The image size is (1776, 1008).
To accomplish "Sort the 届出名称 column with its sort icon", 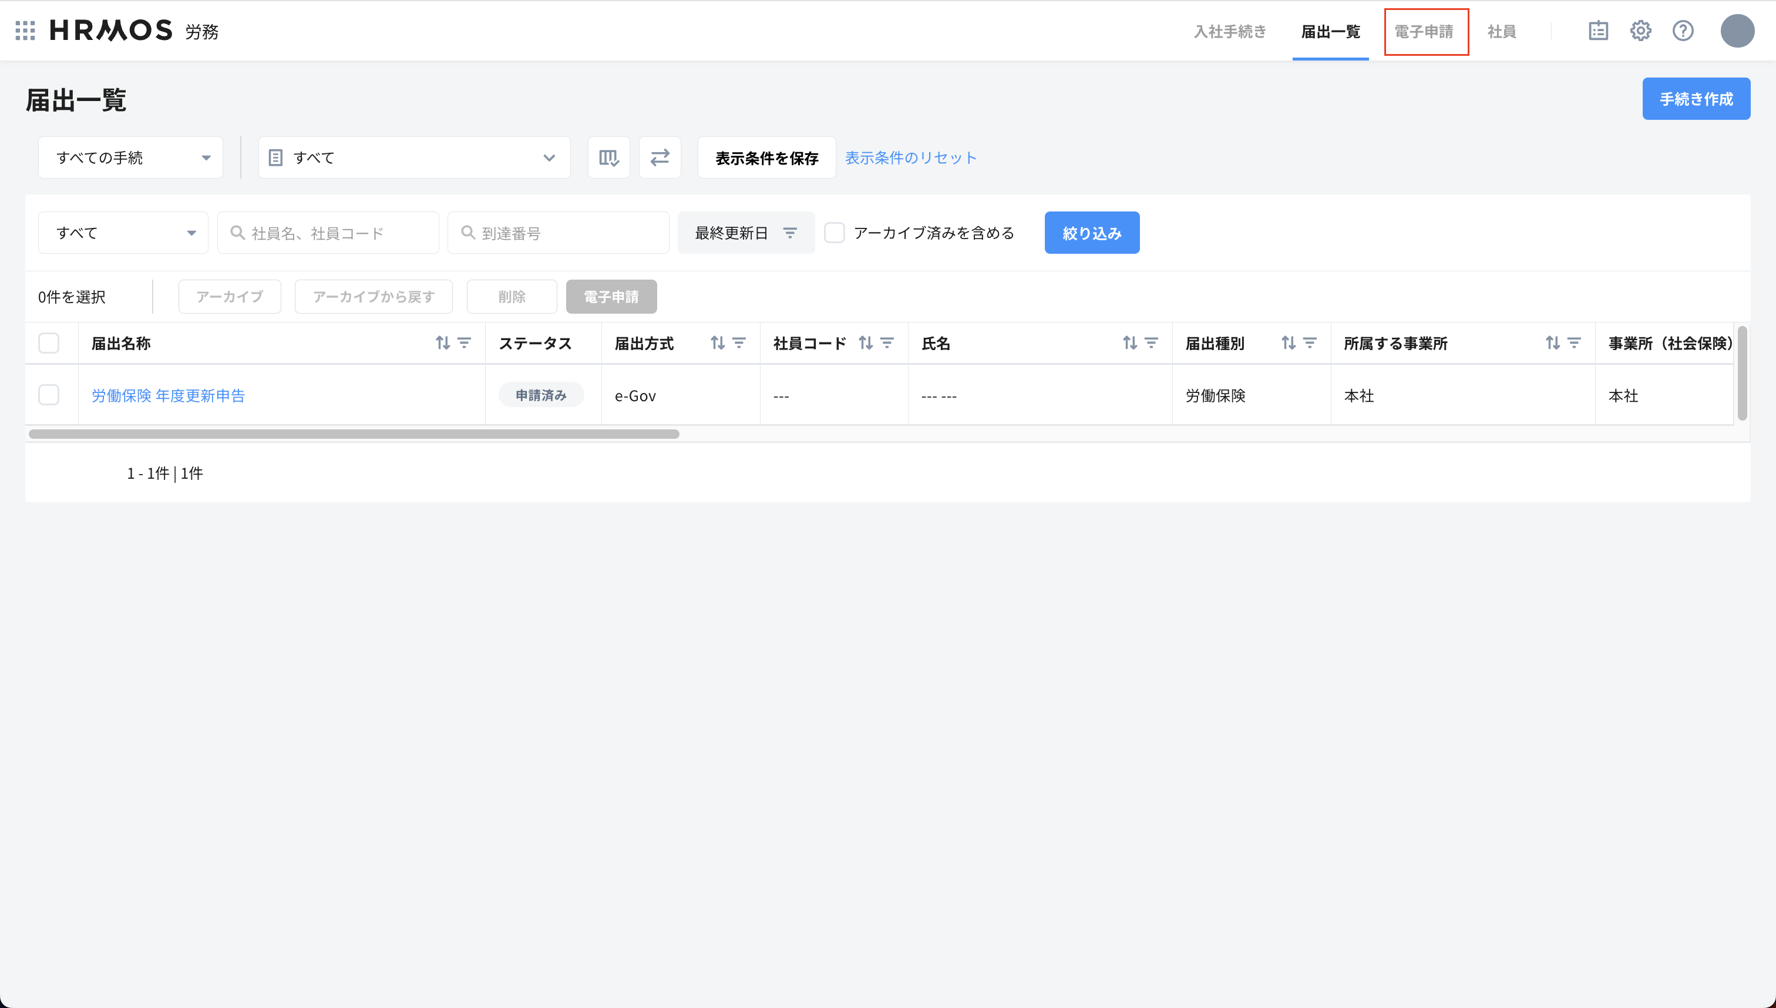I will (x=443, y=342).
